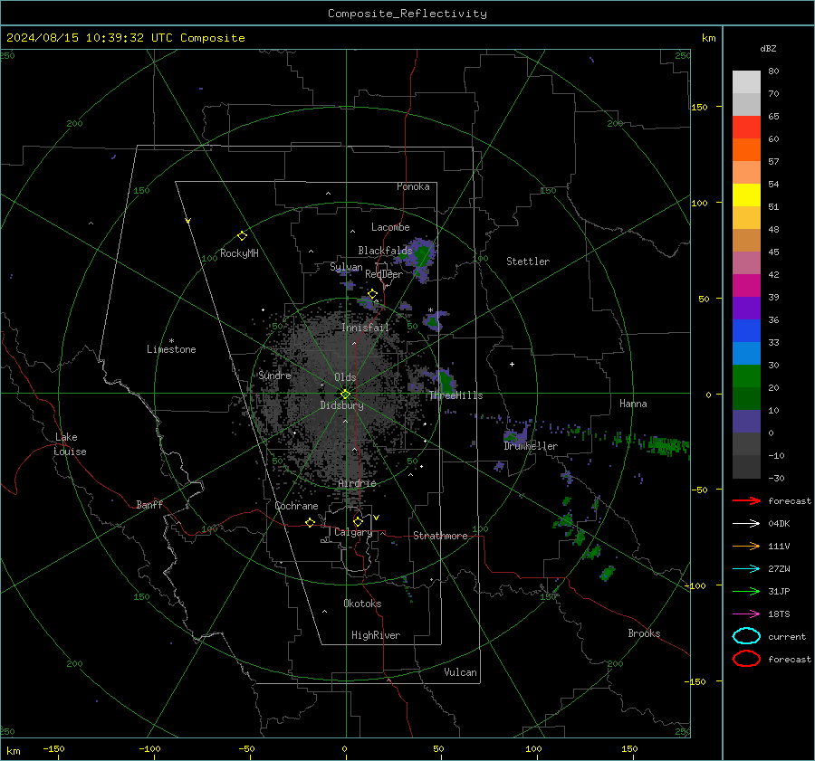815x761 pixels.
Task: Click yellow diamond marker beside RockyMH
Action: tap(242, 236)
